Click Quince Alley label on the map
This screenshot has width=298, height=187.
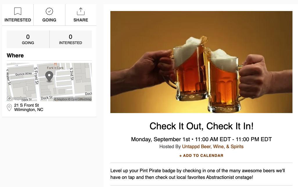pos(24,74)
